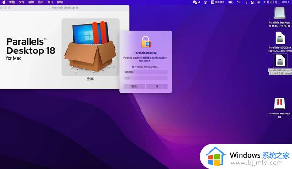Click the battery icon in menu bar

pos(230,2)
